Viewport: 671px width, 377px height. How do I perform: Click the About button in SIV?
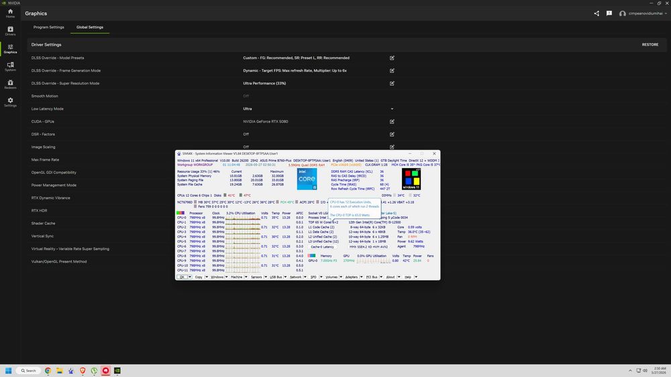(391, 277)
